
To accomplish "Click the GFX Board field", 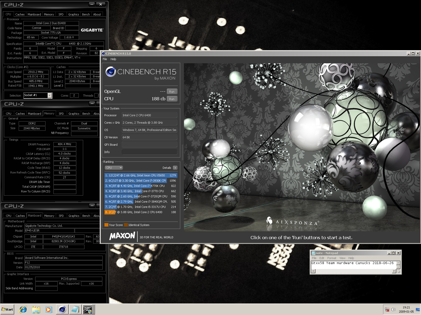I will (149, 145).
